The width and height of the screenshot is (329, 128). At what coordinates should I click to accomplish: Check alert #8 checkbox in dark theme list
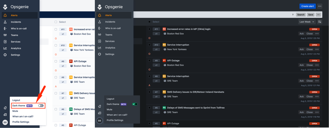coord(150,76)
